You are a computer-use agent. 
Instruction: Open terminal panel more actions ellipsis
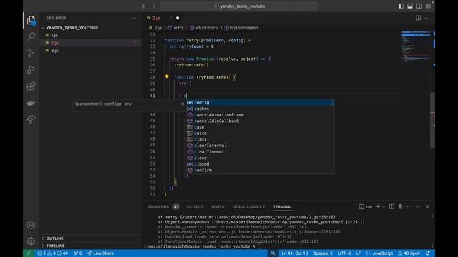pos(409,206)
